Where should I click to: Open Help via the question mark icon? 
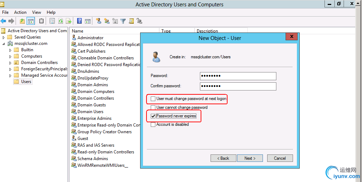[80, 21]
